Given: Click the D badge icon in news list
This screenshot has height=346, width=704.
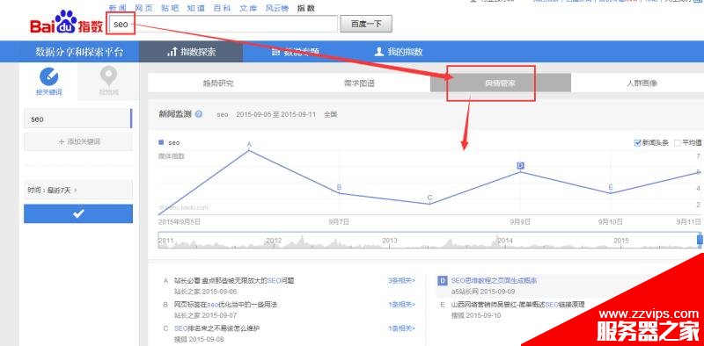Looking at the screenshot, I should [x=443, y=281].
